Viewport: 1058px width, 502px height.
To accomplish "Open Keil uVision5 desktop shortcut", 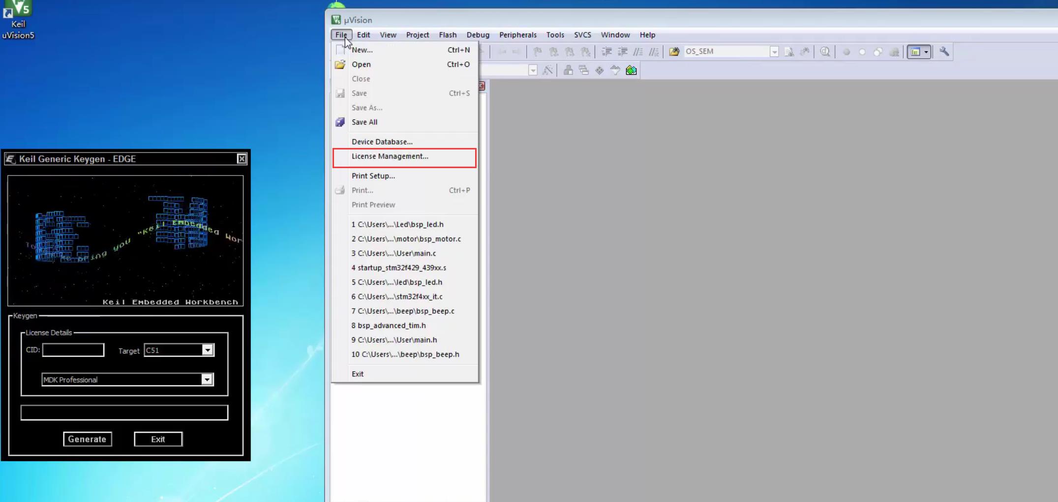I will 18,20.
